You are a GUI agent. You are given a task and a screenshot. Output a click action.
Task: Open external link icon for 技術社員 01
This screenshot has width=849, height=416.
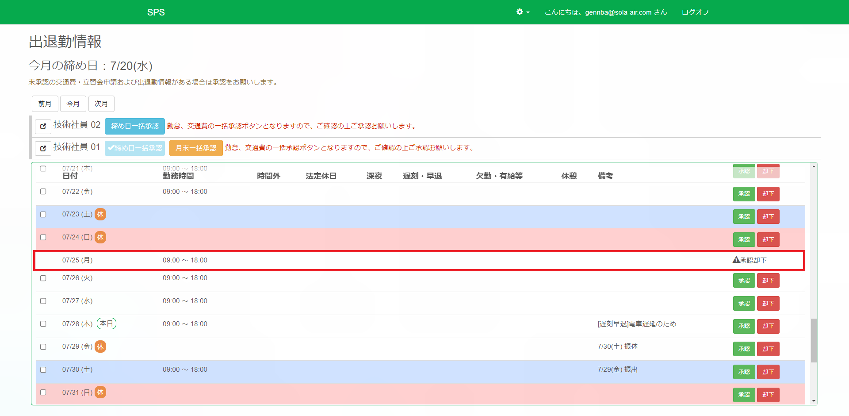[x=43, y=148]
